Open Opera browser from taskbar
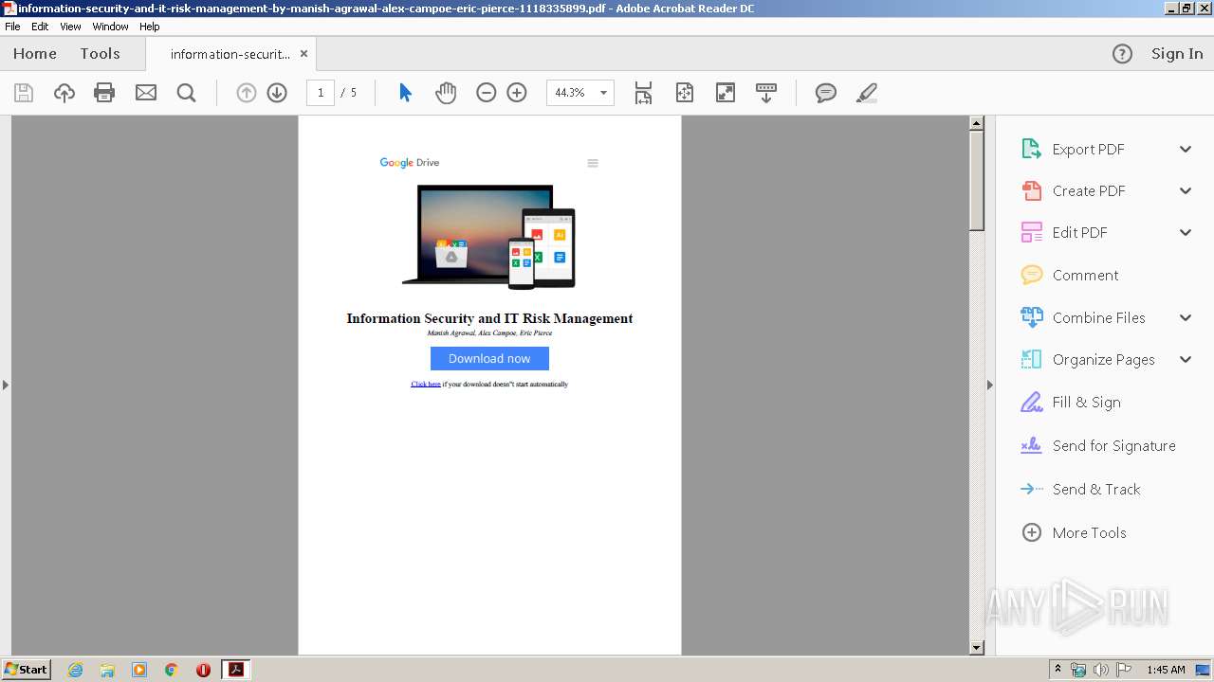 pyautogui.click(x=203, y=670)
